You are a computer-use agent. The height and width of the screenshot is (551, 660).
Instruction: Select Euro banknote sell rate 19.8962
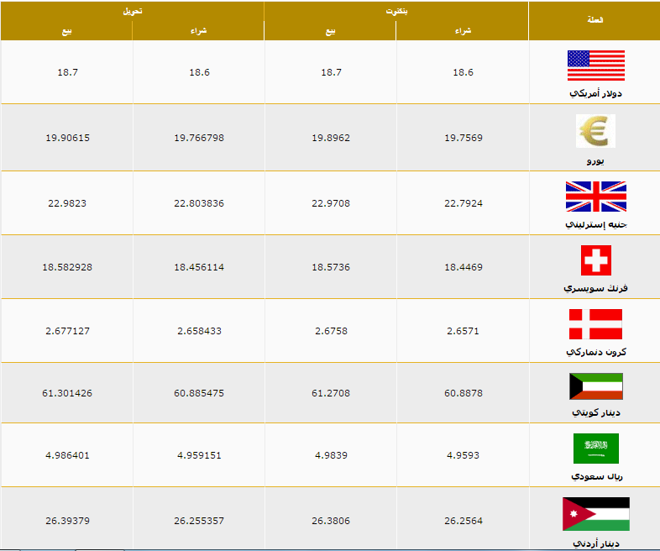click(331, 138)
